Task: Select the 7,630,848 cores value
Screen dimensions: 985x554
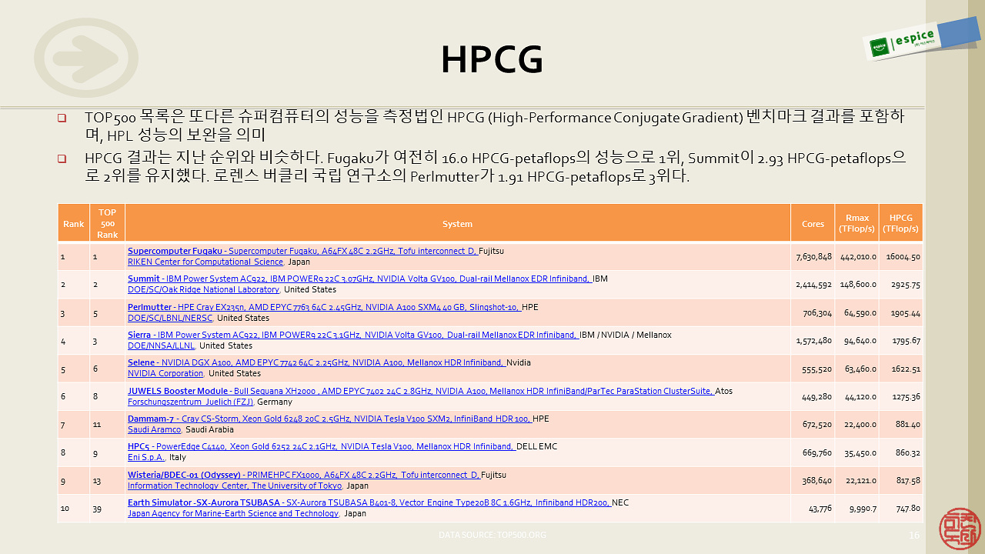Action: pos(813,256)
